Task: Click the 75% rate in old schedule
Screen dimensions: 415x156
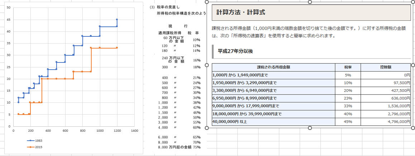Action: pyautogui.click(x=197, y=147)
